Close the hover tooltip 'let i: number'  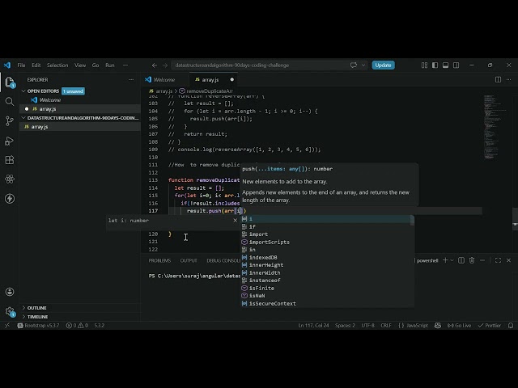(x=236, y=220)
